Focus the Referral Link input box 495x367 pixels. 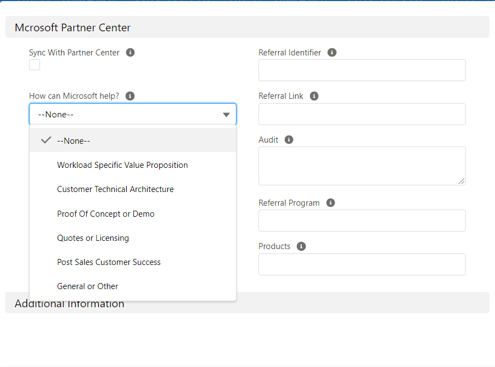coord(362,114)
